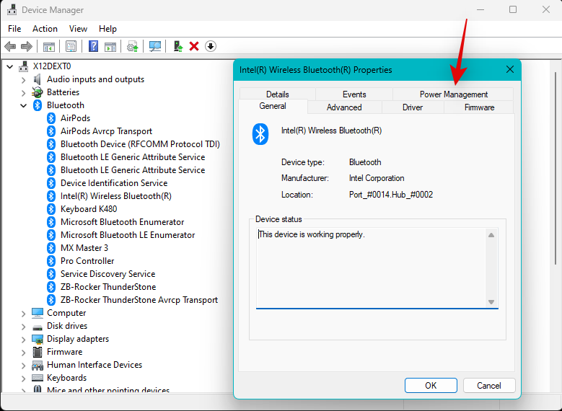Open the File menu

[14, 29]
